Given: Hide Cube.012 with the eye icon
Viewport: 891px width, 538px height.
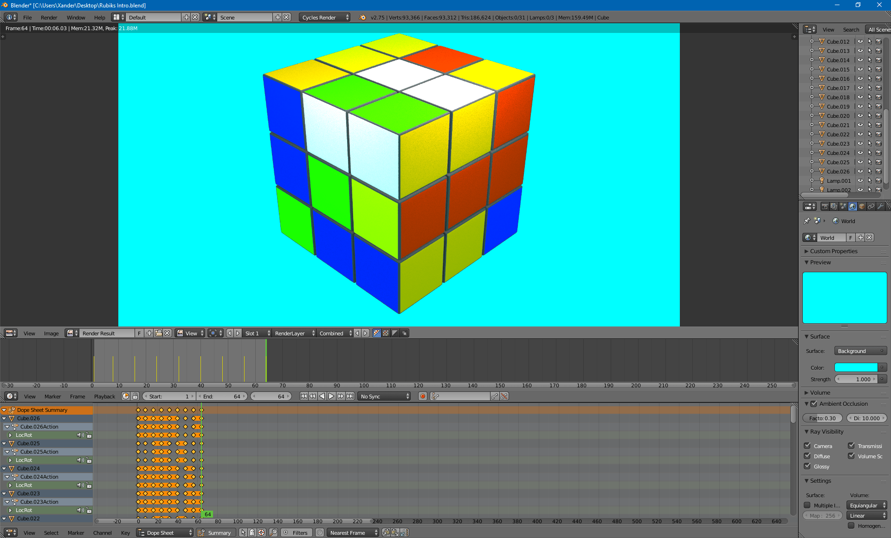Looking at the screenshot, I should pyautogui.click(x=860, y=41).
